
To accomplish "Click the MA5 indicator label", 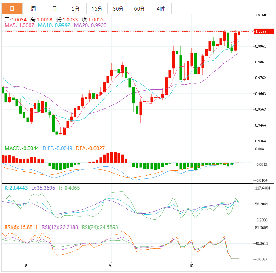I will point(19,25).
